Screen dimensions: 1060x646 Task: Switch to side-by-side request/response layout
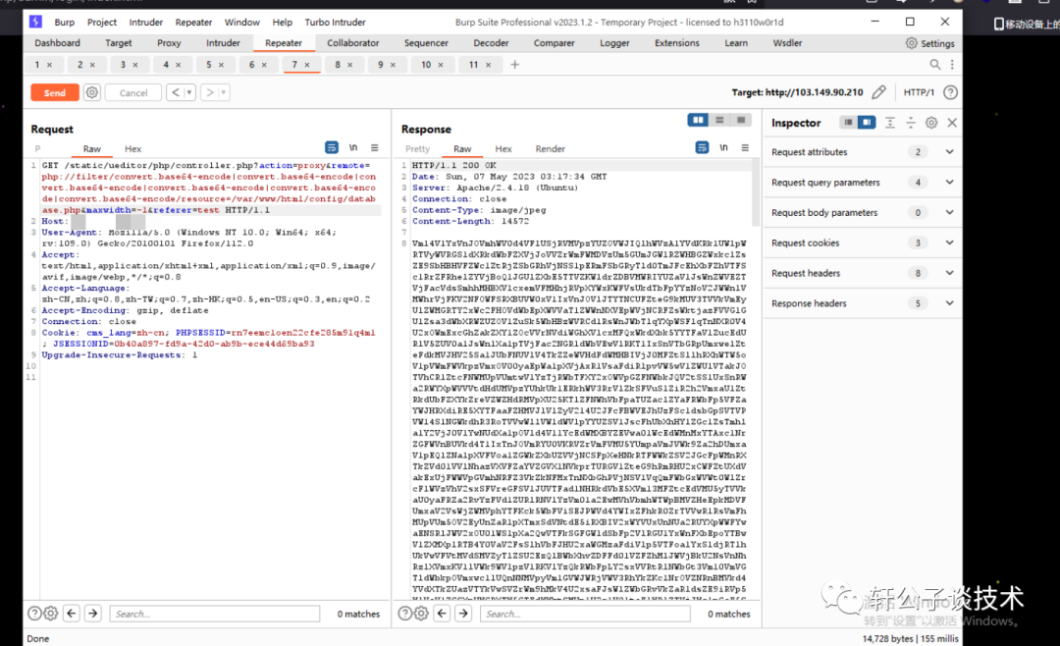(698, 120)
